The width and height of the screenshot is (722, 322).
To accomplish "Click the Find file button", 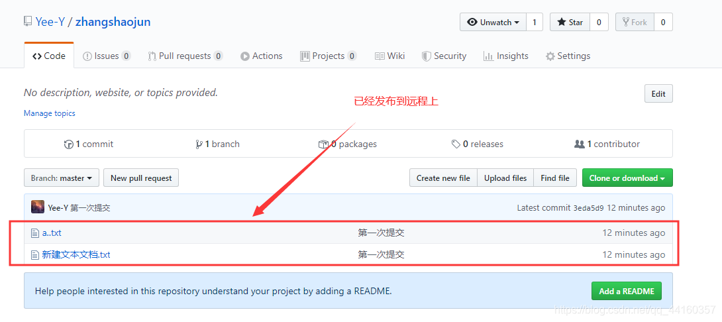I will [x=555, y=178].
